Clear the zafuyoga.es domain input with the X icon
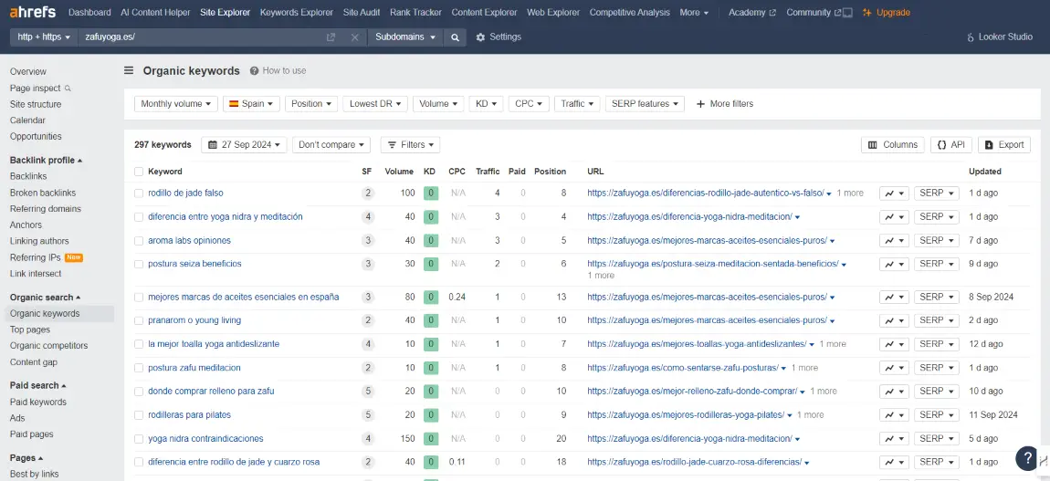Viewport: 1050px width, 481px height. pos(355,37)
